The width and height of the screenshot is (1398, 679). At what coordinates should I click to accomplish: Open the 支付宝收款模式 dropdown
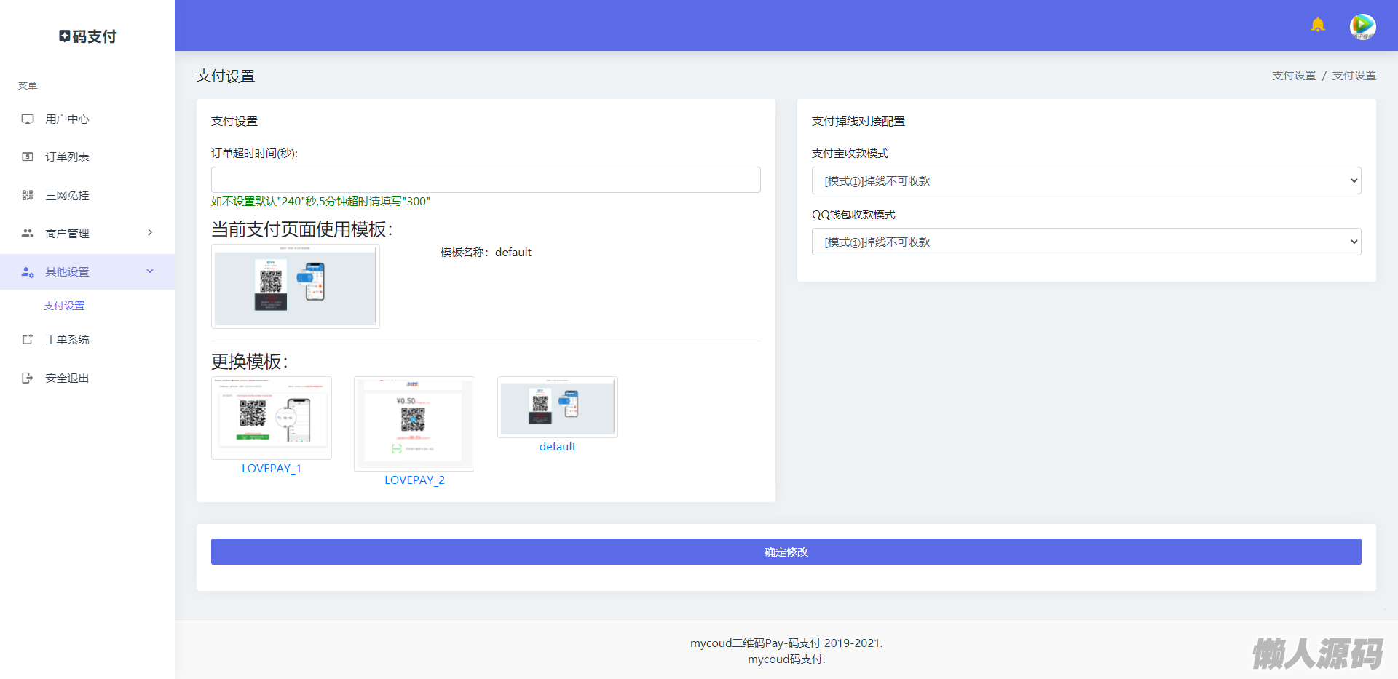[1086, 180]
